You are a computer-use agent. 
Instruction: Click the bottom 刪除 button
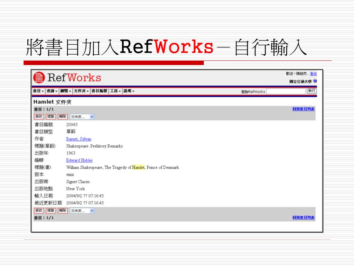click(63, 211)
